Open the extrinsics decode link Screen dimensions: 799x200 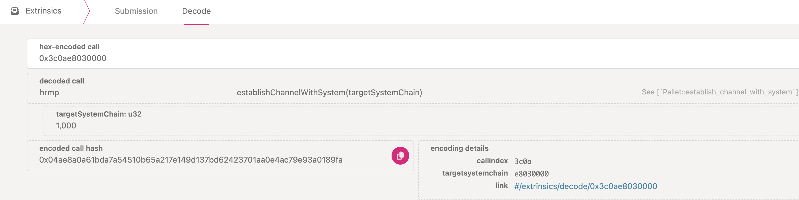tap(585, 186)
